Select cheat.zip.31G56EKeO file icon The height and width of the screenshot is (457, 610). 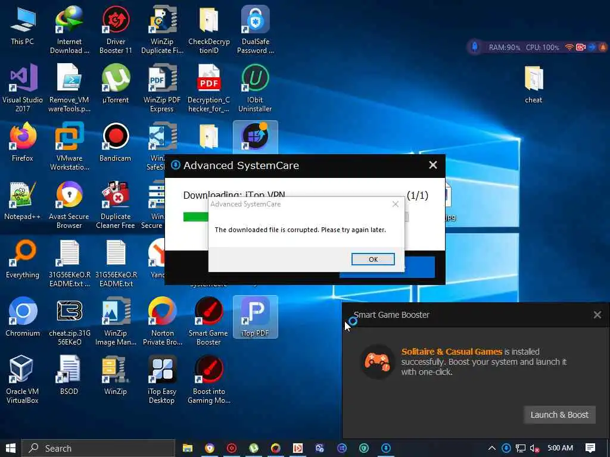tap(69, 321)
